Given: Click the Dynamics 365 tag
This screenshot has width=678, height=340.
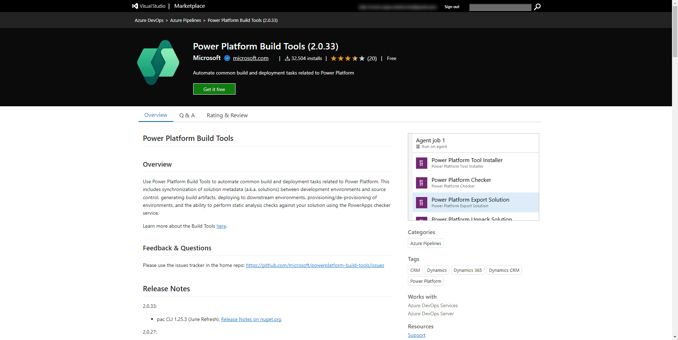Looking at the screenshot, I should point(468,270).
